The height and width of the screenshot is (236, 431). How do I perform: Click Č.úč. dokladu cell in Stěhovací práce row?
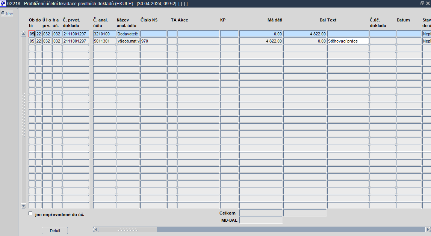point(383,41)
